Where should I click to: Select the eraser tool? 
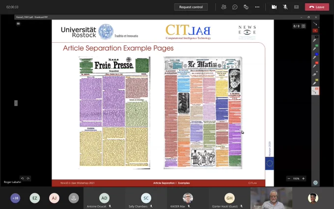tap(315, 74)
